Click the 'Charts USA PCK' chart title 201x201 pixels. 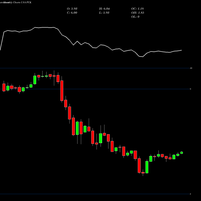point(22,2)
